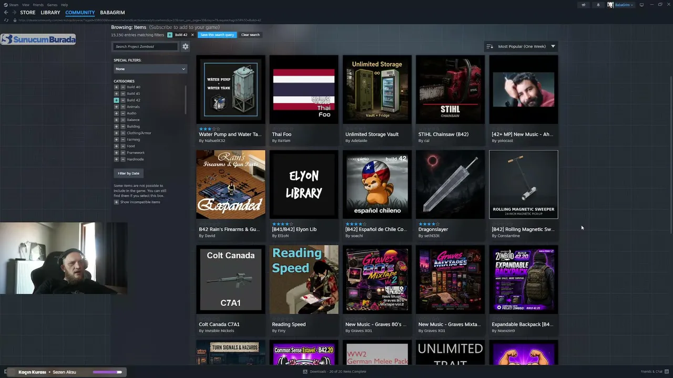Go forward using the browser forward arrow
Screen dimensions: 673x378
(14, 13)
